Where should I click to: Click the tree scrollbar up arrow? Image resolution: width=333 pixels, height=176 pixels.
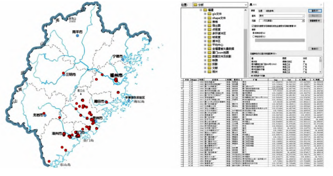pyautogui.click(x=245, y=10)
